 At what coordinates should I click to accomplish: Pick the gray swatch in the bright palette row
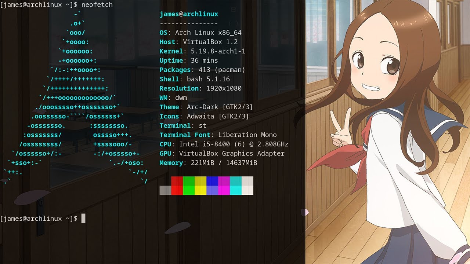pos(165,190)
